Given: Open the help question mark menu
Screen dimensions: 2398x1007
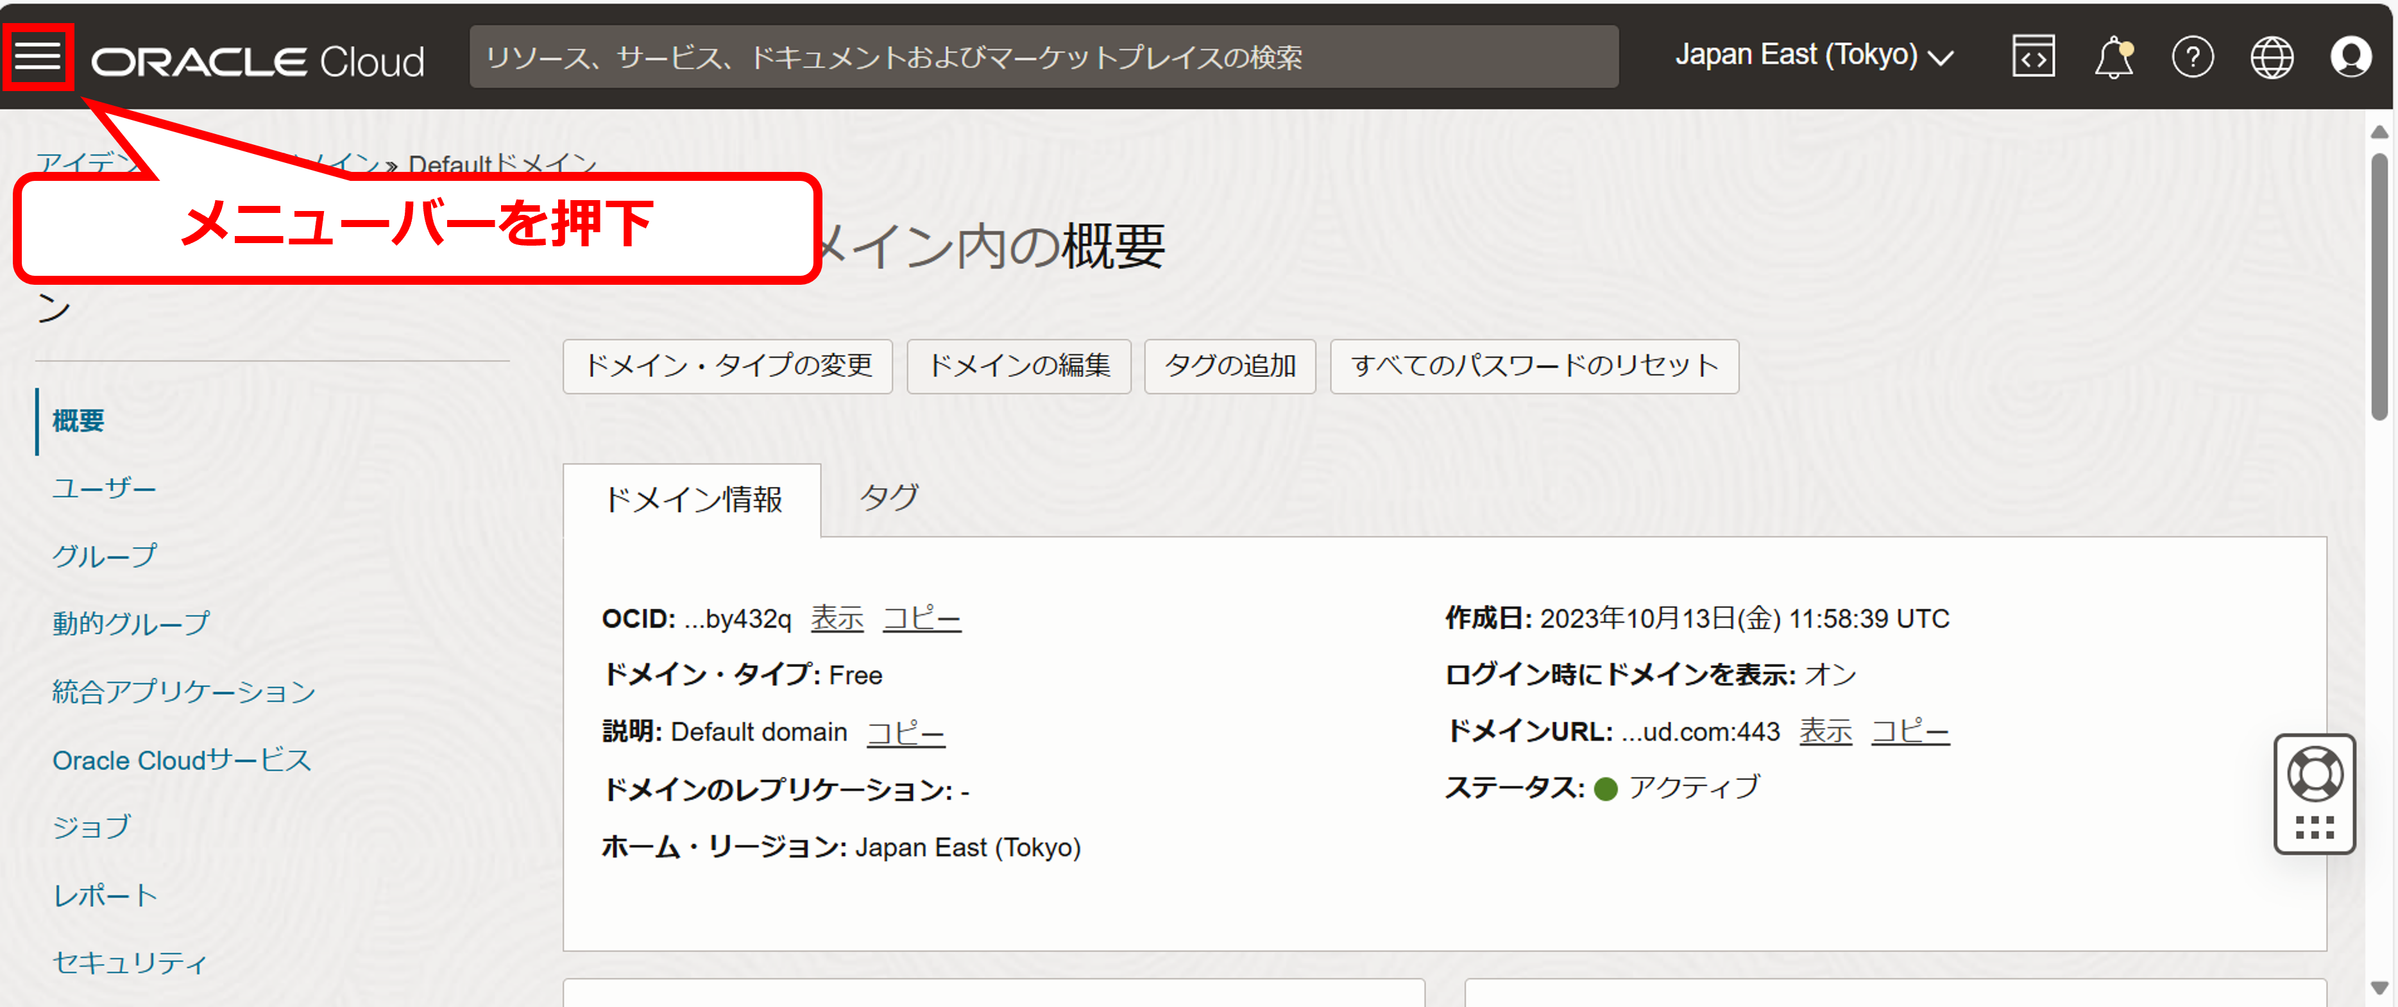Looking at the screenshot, I should [x=2192, y=58].
